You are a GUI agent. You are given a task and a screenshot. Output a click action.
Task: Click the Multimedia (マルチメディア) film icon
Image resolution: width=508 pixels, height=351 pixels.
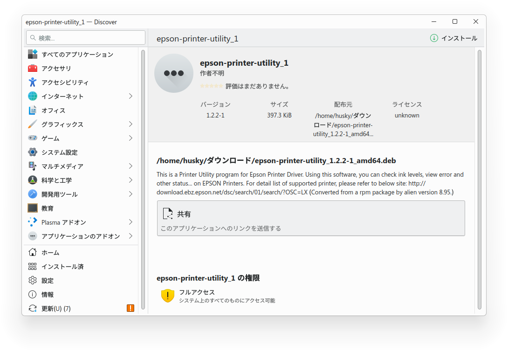click(x=33, y=166)
